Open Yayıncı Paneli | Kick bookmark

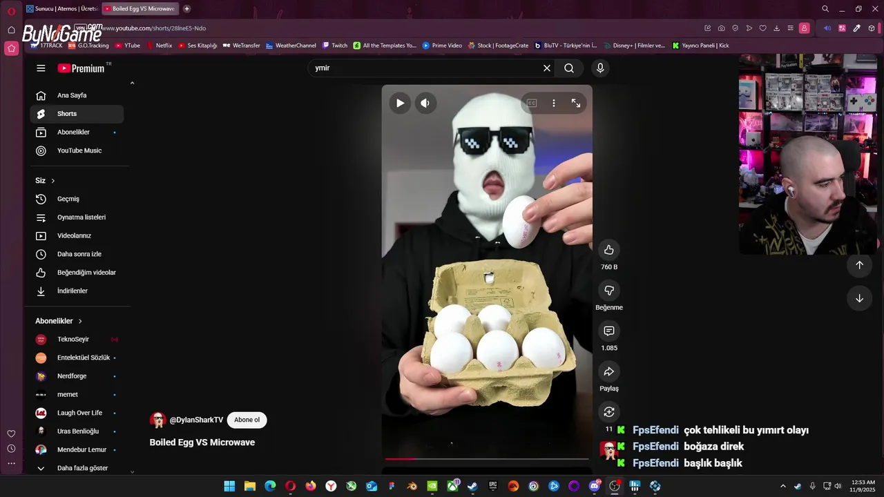point(700,46)
